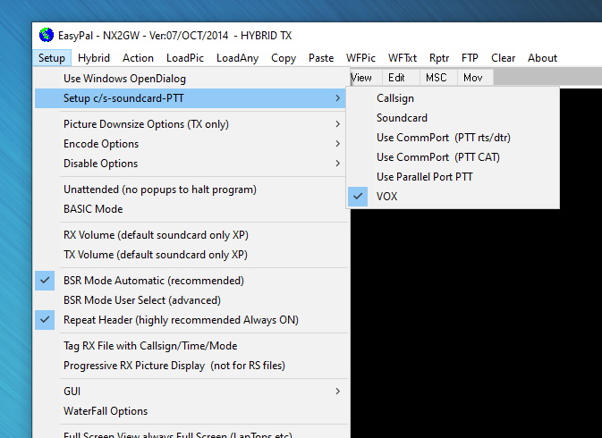Expand the Encode Options submenu
The height and width of the screenshot is (438, 602).
click(x=101, y=144)
